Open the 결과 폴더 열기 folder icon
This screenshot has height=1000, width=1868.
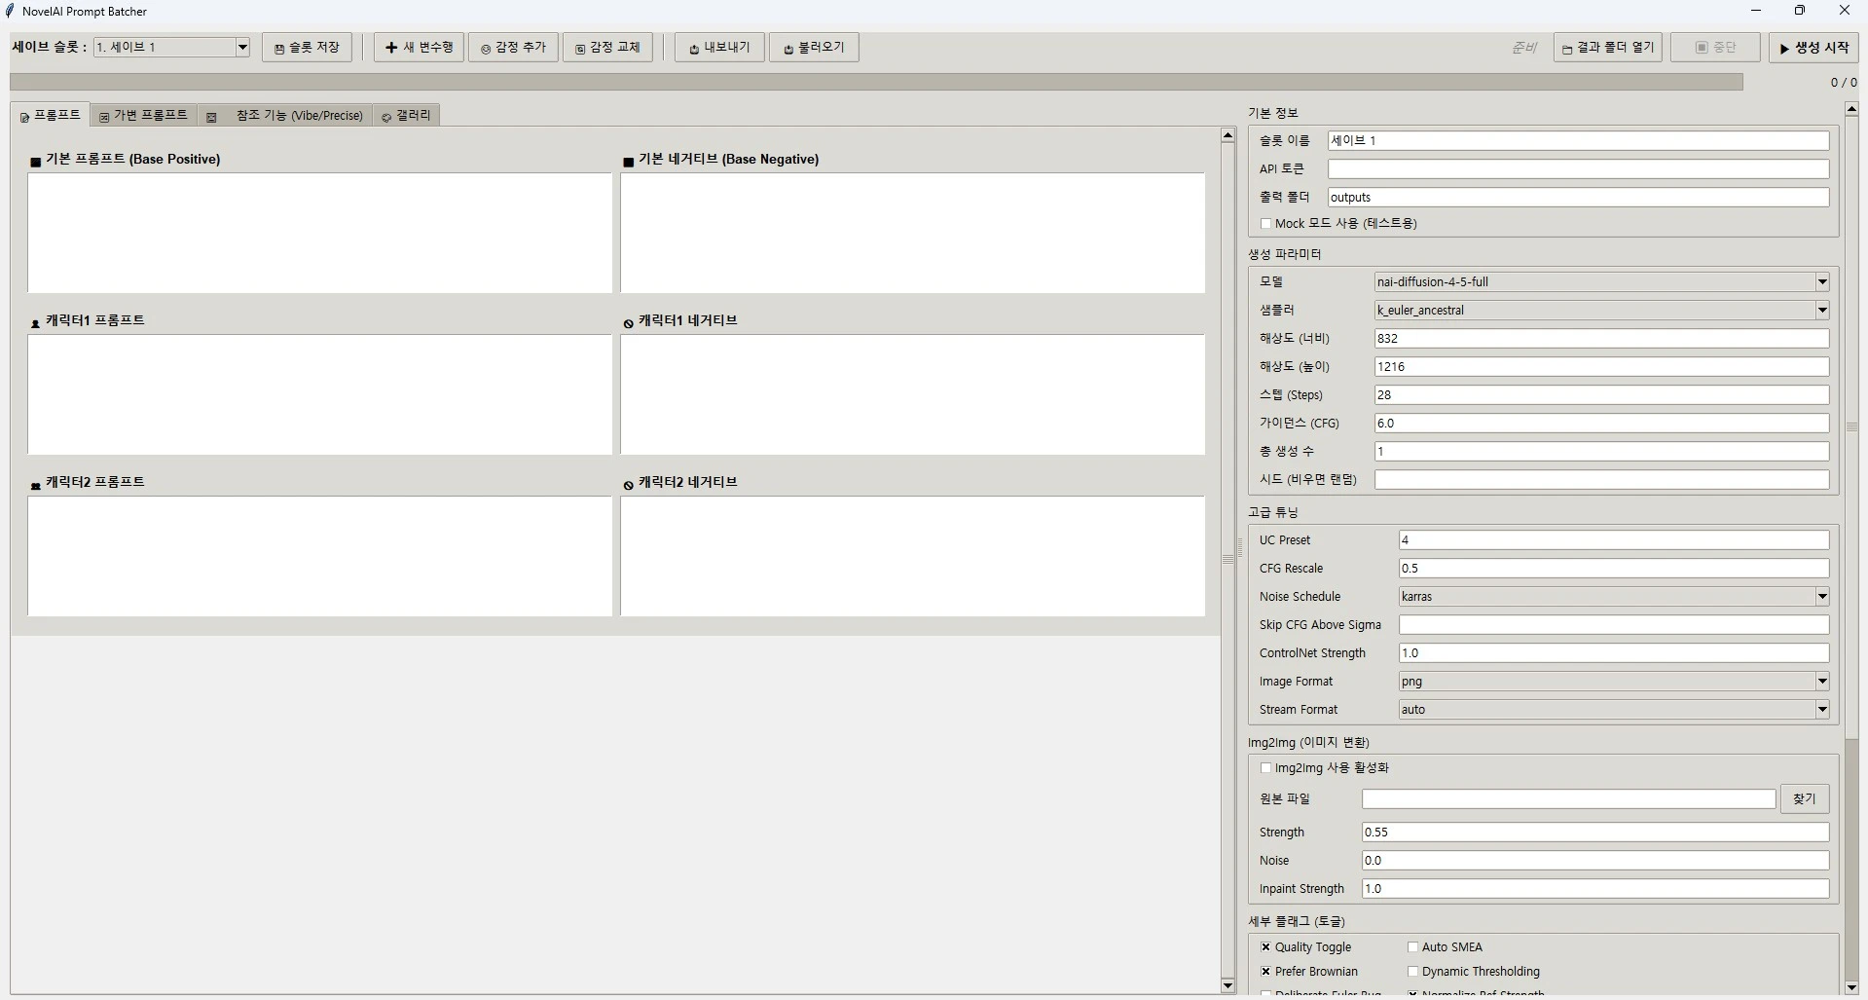pos(1566,48)
